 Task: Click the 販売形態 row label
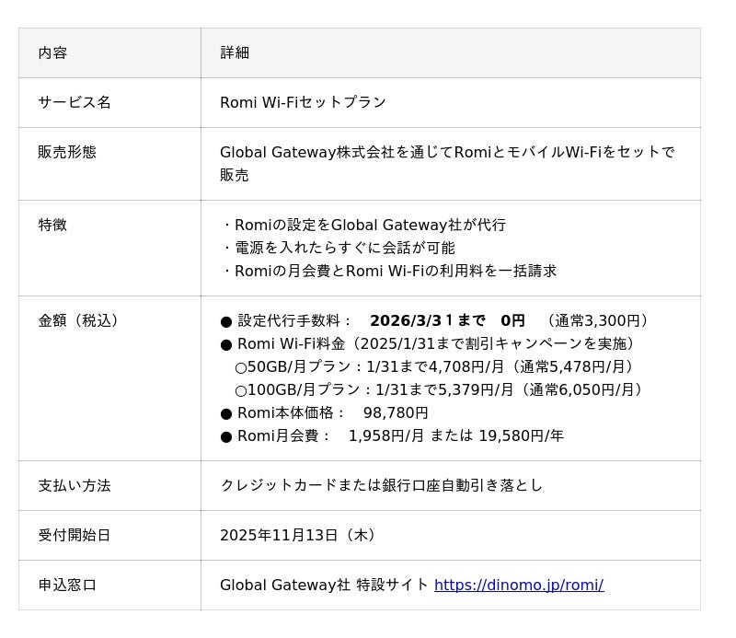click(x=66, y=152)
